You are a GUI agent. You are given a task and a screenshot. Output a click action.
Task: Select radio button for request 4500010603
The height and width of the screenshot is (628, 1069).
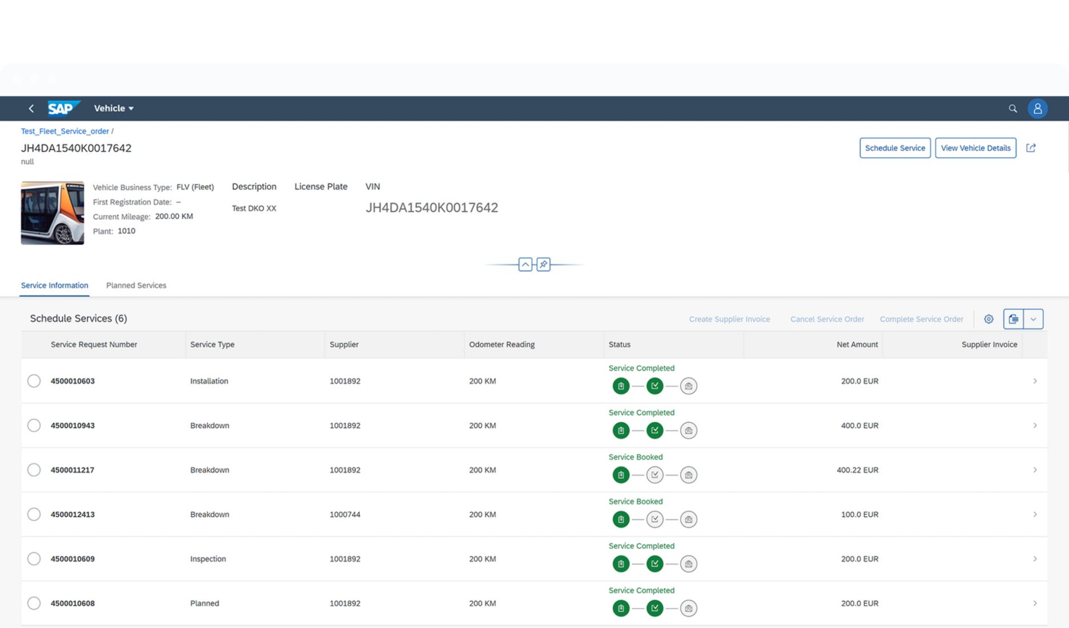[x=34, y=381]
